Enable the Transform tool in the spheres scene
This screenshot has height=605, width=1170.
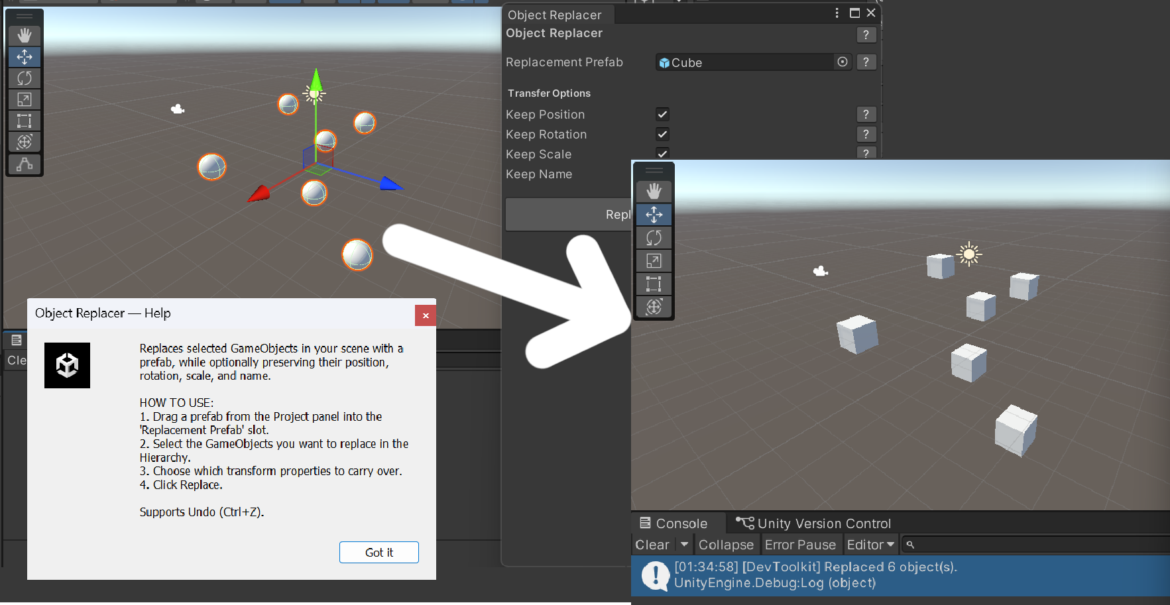click(x=25, y=142)
